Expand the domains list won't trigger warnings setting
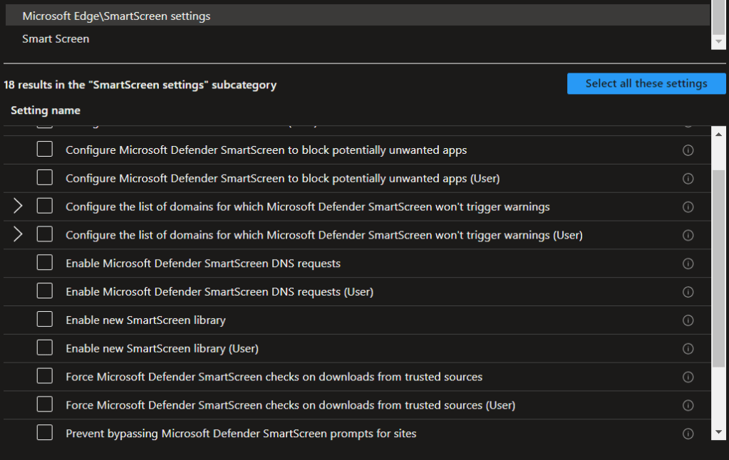729x460 pixels. [x=19, y=207]
